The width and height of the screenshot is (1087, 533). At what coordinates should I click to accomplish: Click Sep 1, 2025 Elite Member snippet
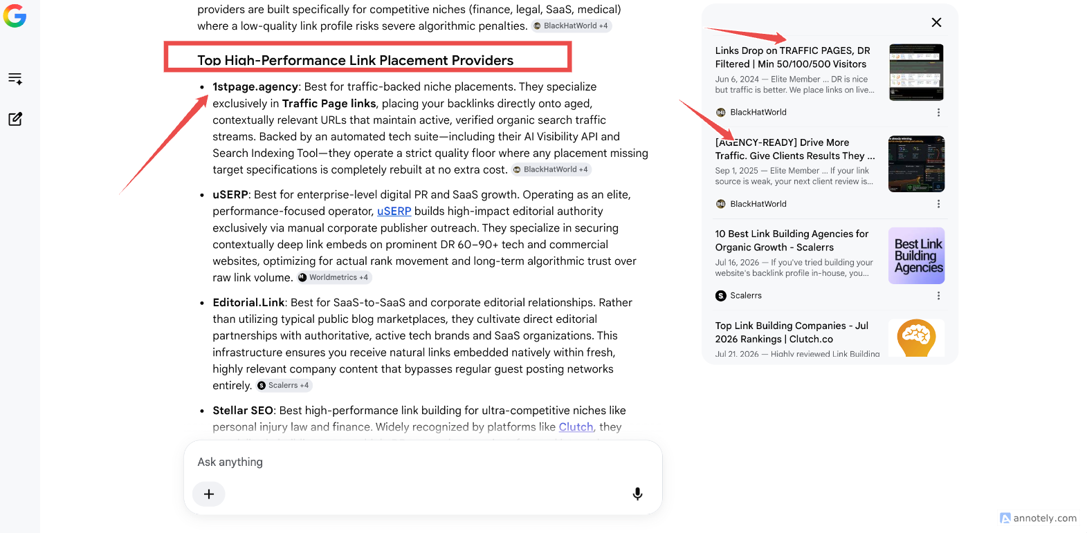794,176
